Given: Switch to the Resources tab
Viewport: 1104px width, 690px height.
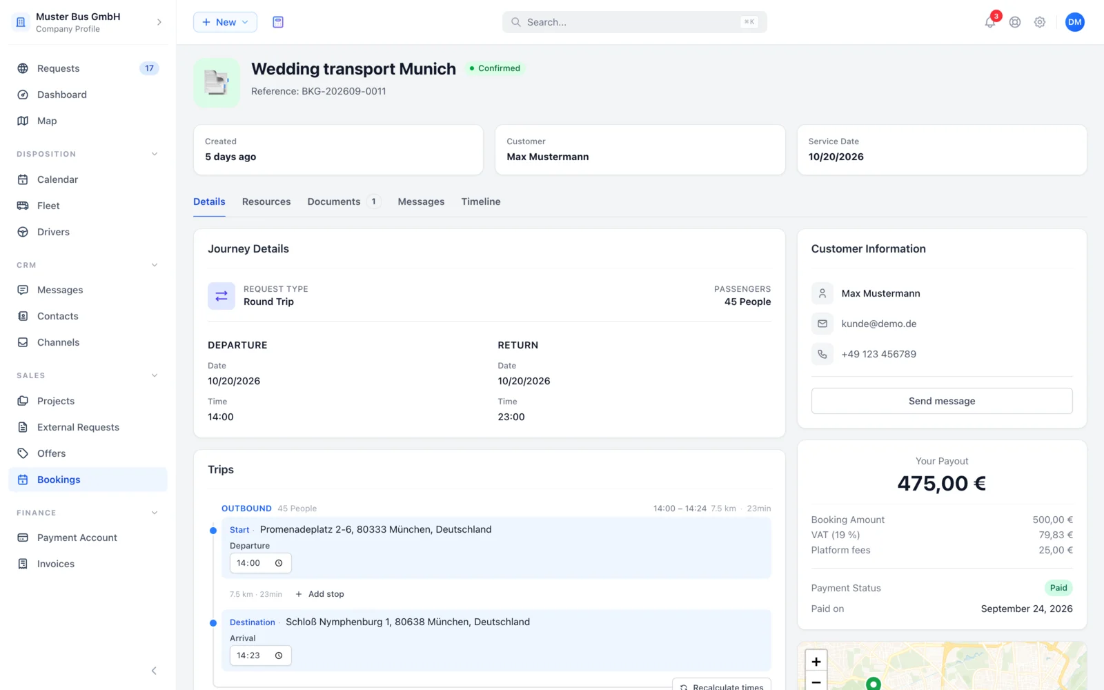Looking at the screenshot, I should click(x=266, y=201).
